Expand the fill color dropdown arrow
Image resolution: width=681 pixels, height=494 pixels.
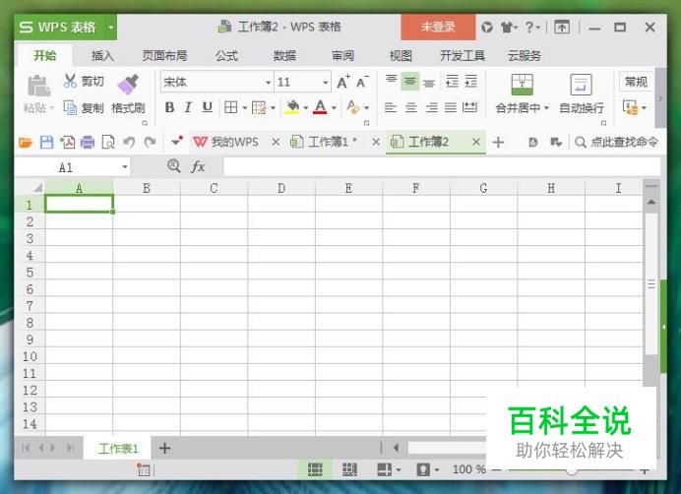tap(306, 107)
